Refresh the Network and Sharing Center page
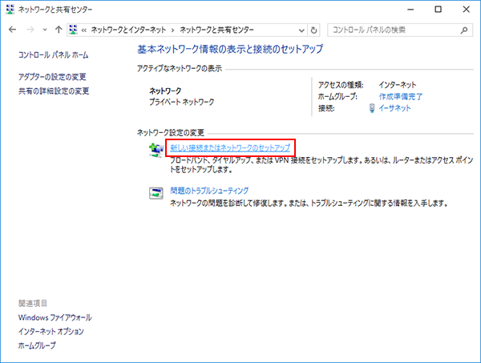Screen dimensions: 481x363 click(313, 30)
